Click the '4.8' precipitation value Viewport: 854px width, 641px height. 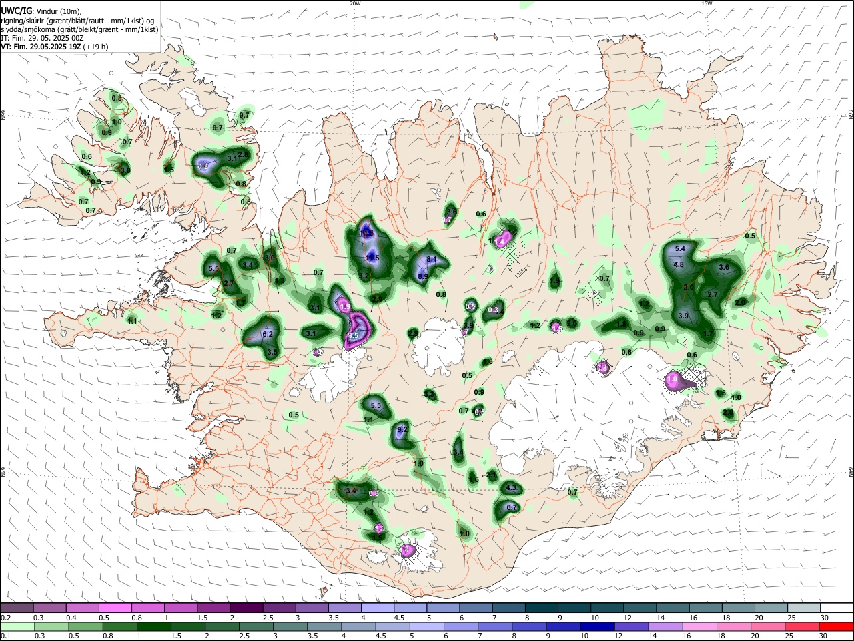click(679, 264)
